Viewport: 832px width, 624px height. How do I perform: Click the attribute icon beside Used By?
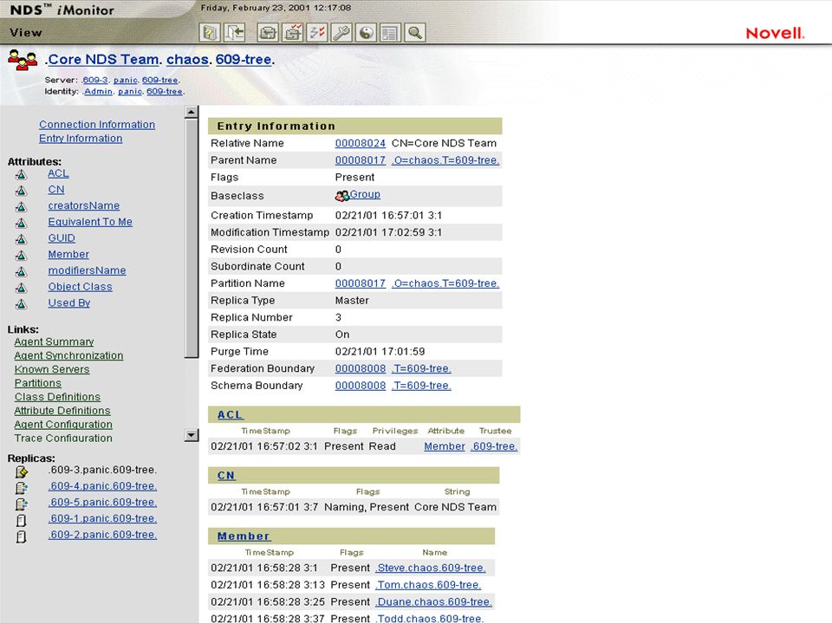coord(21,304)
